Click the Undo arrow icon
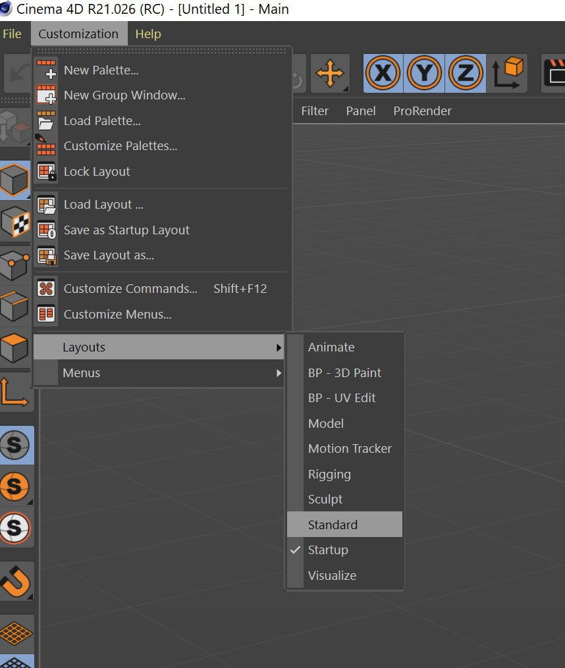This screenshot has width=565, height=668. (17, 73)
